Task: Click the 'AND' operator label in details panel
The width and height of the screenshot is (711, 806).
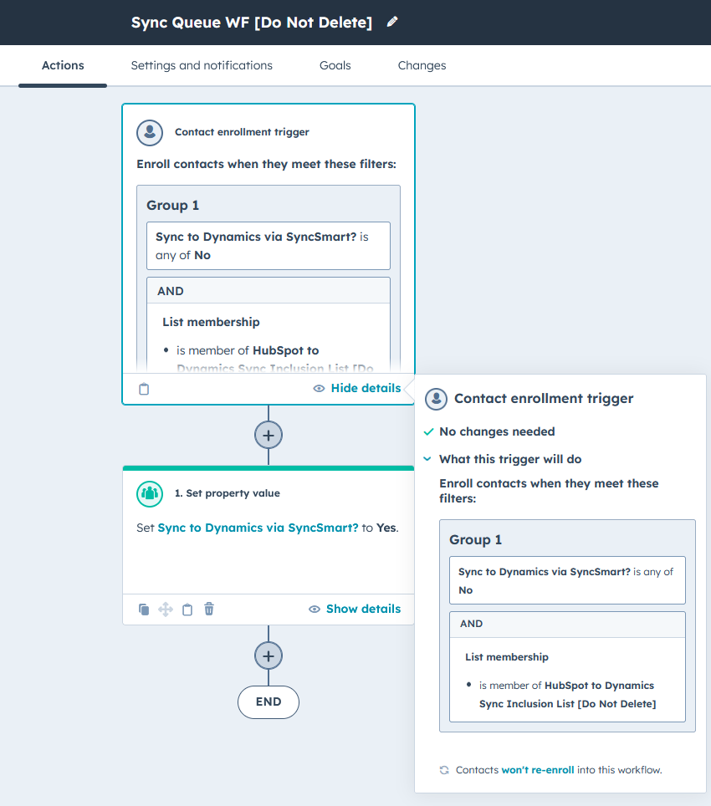Action: click(x=472, y=624)
